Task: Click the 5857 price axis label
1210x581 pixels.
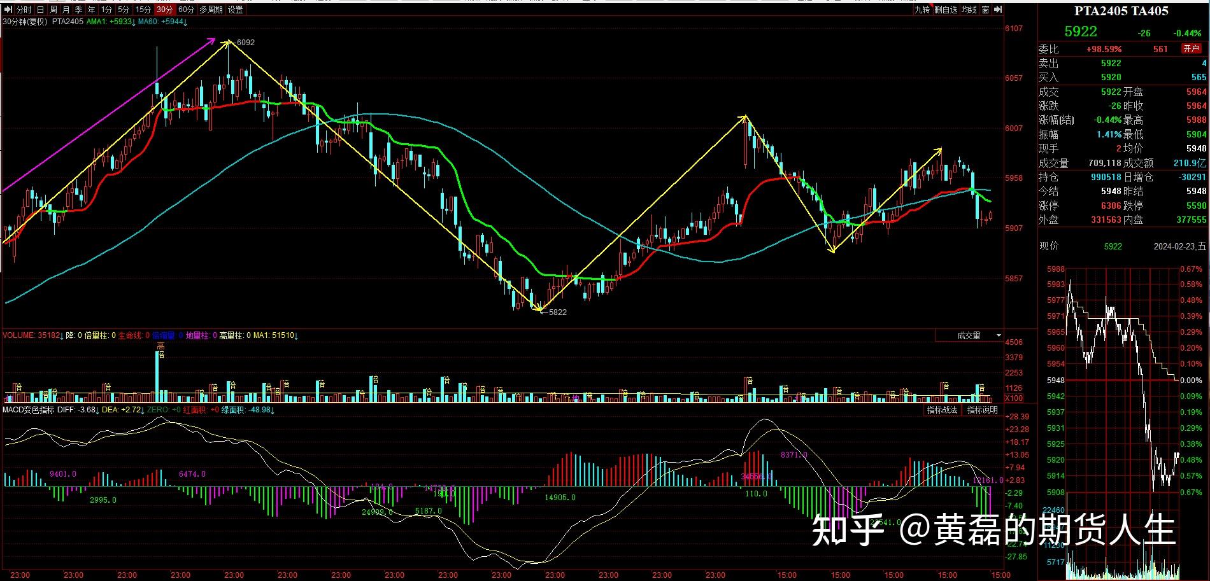Action: (x=1013, y=279)
